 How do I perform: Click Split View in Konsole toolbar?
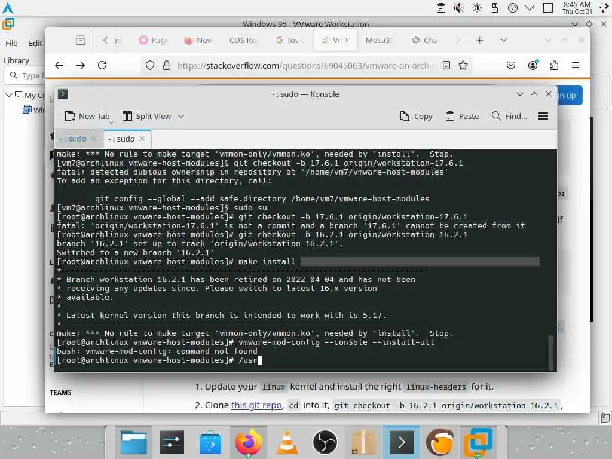coord(147,117)
